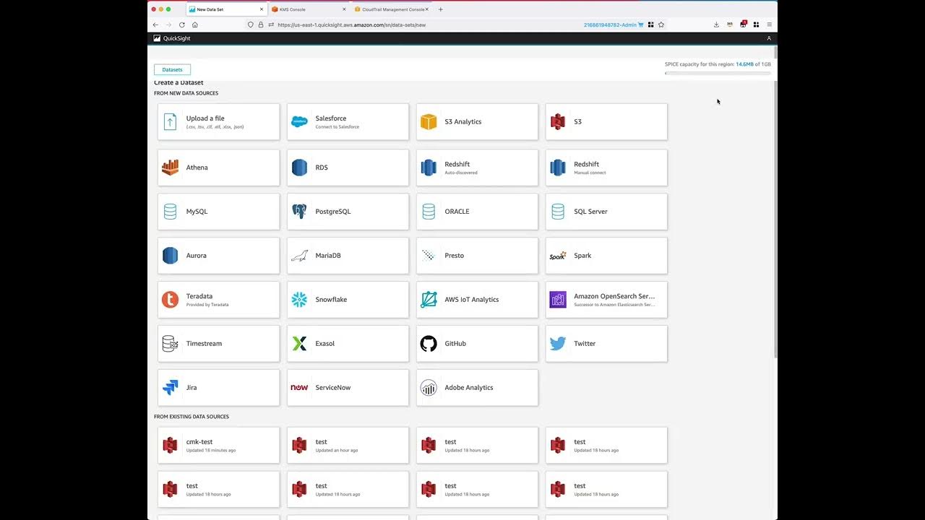The image size is (925, 520).
Task: Go back with the browser back arrow
Action: (155, 25)
